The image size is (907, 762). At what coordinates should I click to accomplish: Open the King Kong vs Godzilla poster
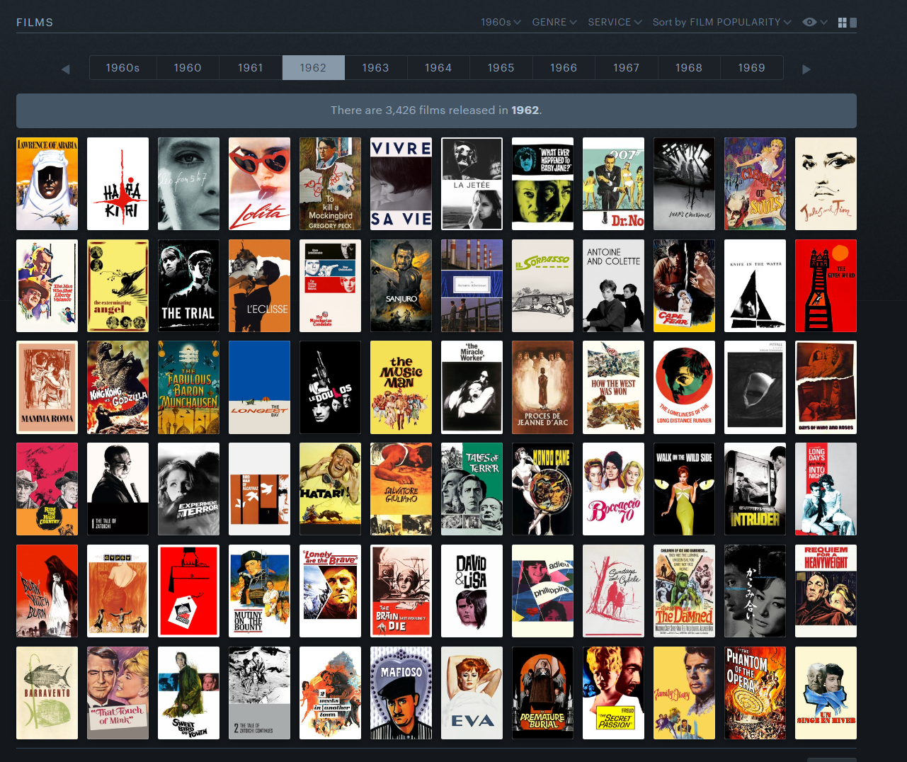tap(118, 387)
